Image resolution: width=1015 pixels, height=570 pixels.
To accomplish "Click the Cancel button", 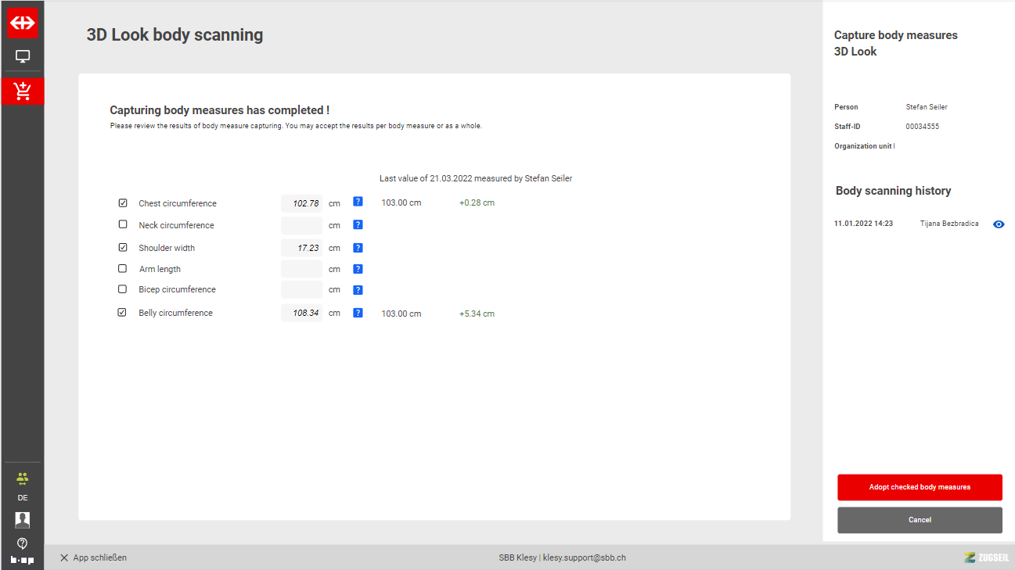I will tap(920, 520).
